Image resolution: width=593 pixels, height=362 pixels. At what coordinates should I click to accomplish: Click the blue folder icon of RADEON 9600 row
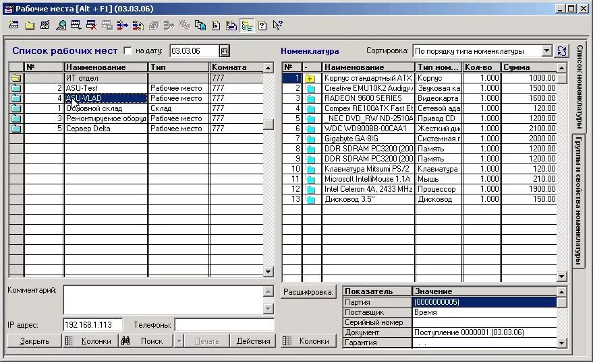[x=310, y=98]
